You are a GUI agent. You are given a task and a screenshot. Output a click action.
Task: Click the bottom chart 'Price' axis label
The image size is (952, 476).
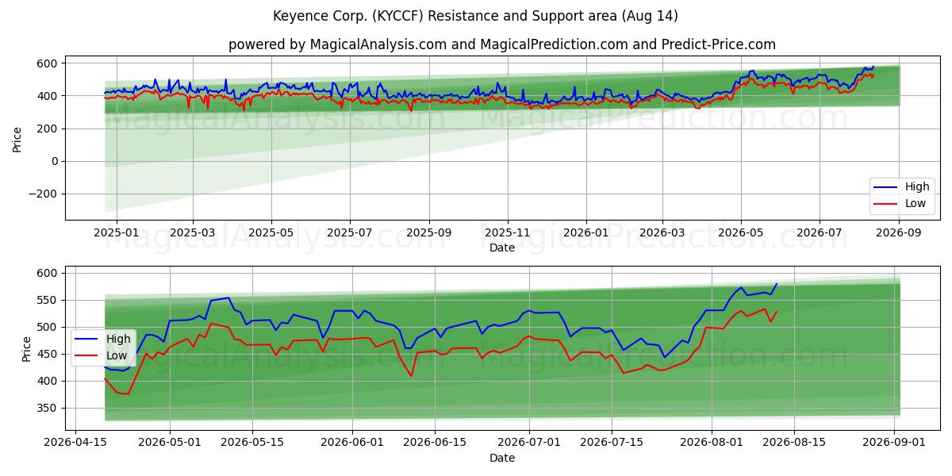(x=26, y=348)
